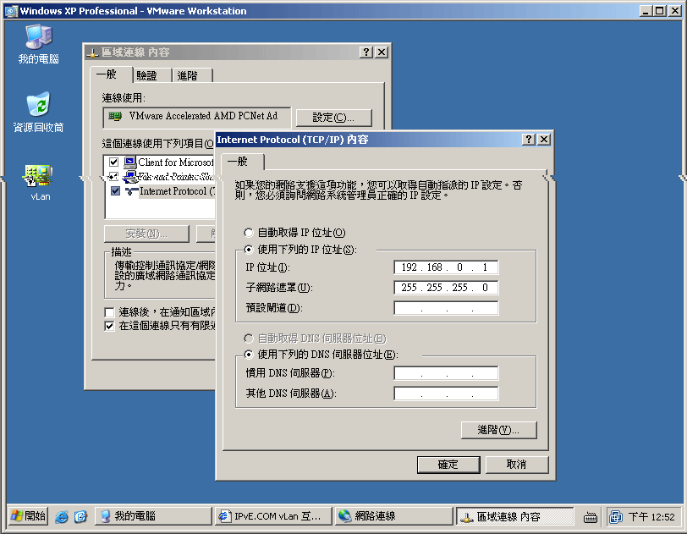Switch to the 進階 tab of 區域連線 內容
The width and height of the screenshot is (687, 534).
pyautogui.click(x=190, y=74)
